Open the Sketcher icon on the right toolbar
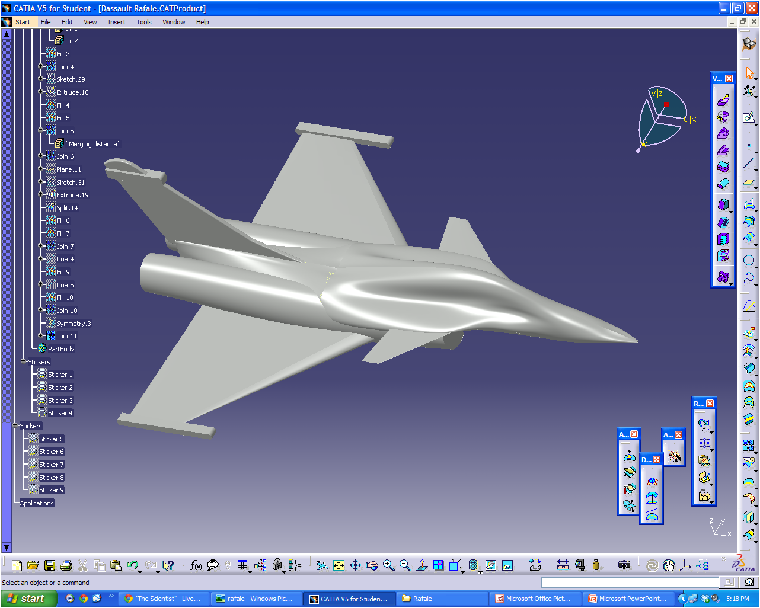 coord(749,117)
